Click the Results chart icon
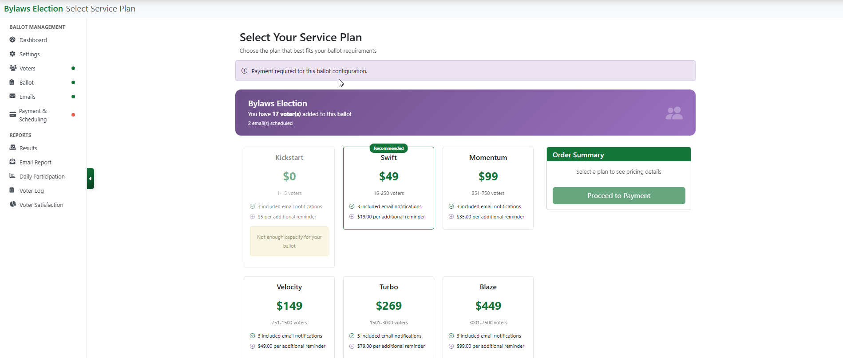Image resolution: width=843 pixels, height=358 pixels. (12, 148)
